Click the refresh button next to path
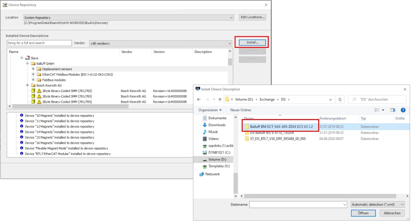The image size is (413, 224). click(x=340, y=99)
